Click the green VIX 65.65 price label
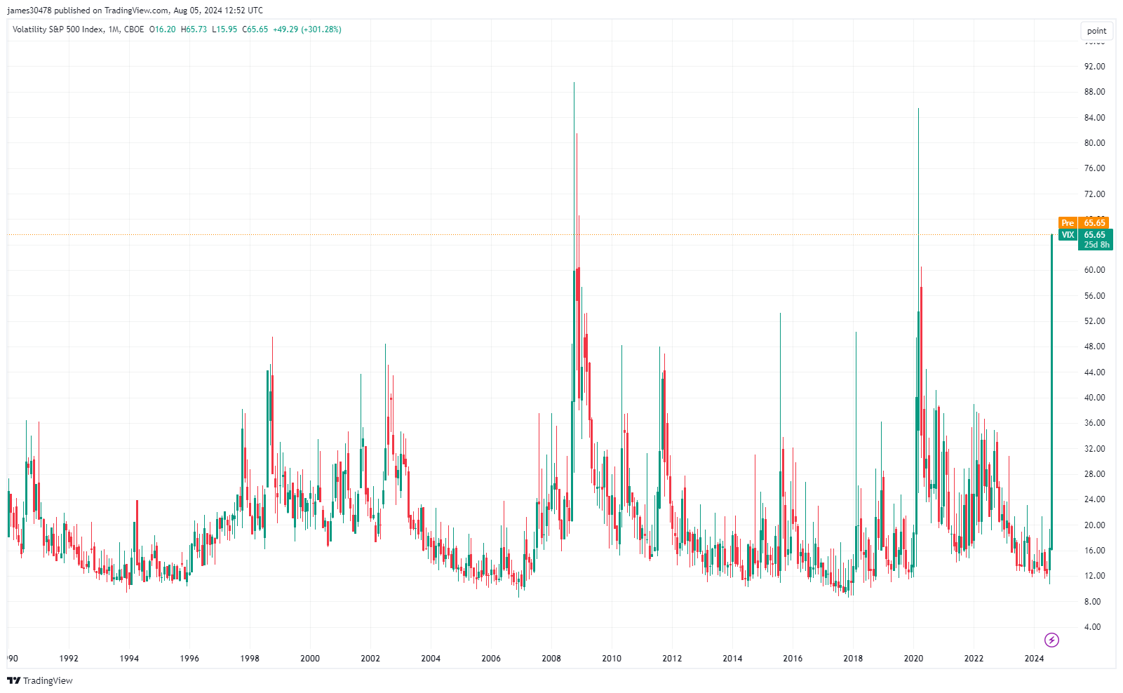 tap(1085, 235)
